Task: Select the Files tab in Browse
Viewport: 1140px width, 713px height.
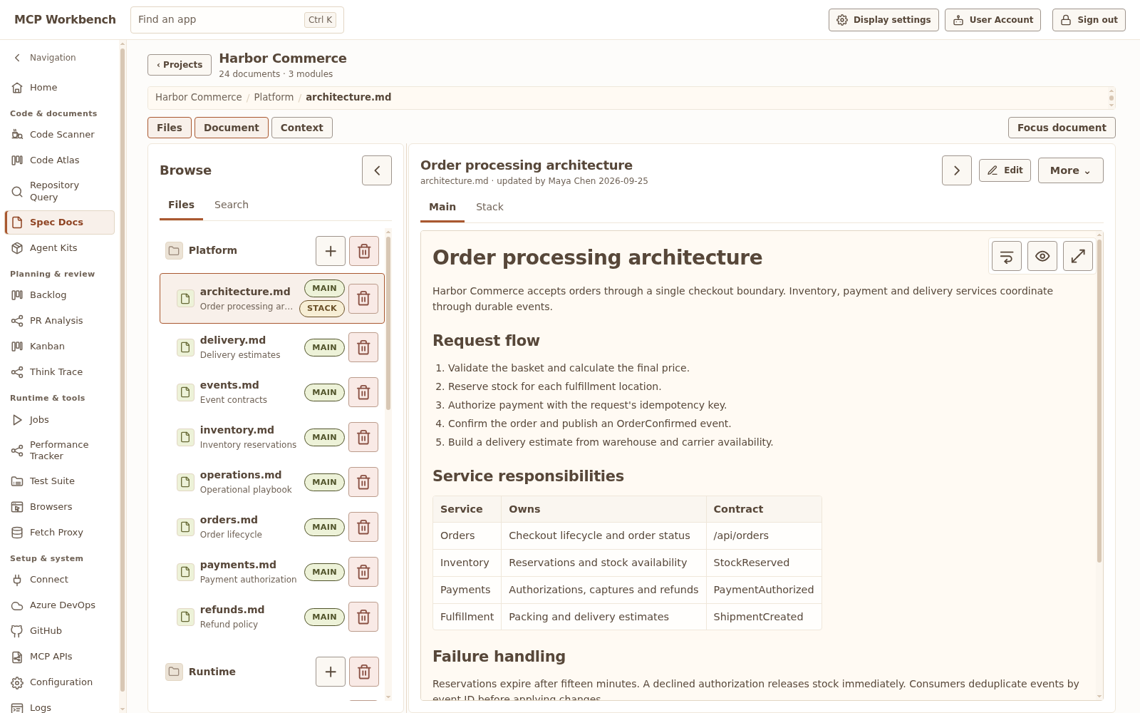Action: tap(181, 205)
